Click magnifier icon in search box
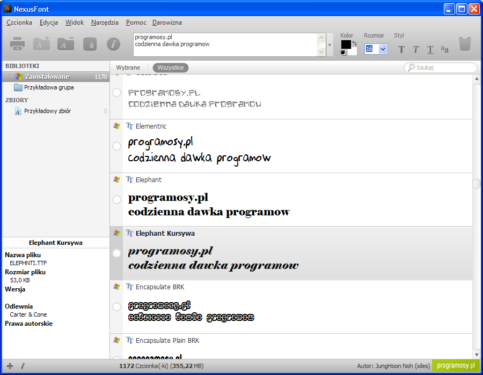The image size is (483, 375). [411, 67]
